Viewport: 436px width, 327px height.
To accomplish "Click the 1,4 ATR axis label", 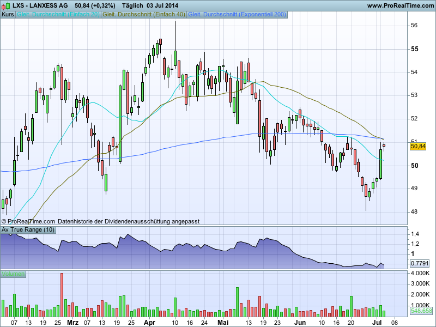I will (x=415, y=234).
